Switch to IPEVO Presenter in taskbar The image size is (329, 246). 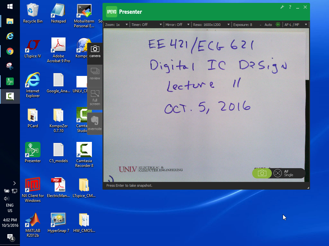point(10,81)
